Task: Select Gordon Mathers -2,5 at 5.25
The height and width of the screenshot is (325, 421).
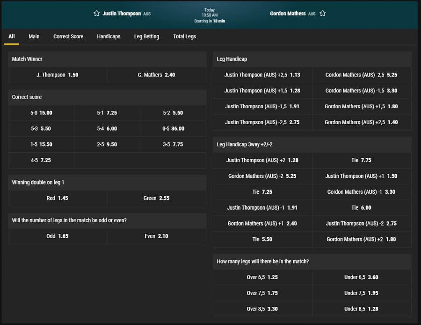Action: [x=362, y=75]
